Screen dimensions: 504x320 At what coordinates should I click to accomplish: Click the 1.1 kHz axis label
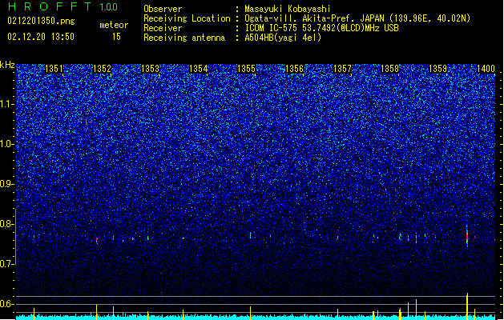click(7, 104)
